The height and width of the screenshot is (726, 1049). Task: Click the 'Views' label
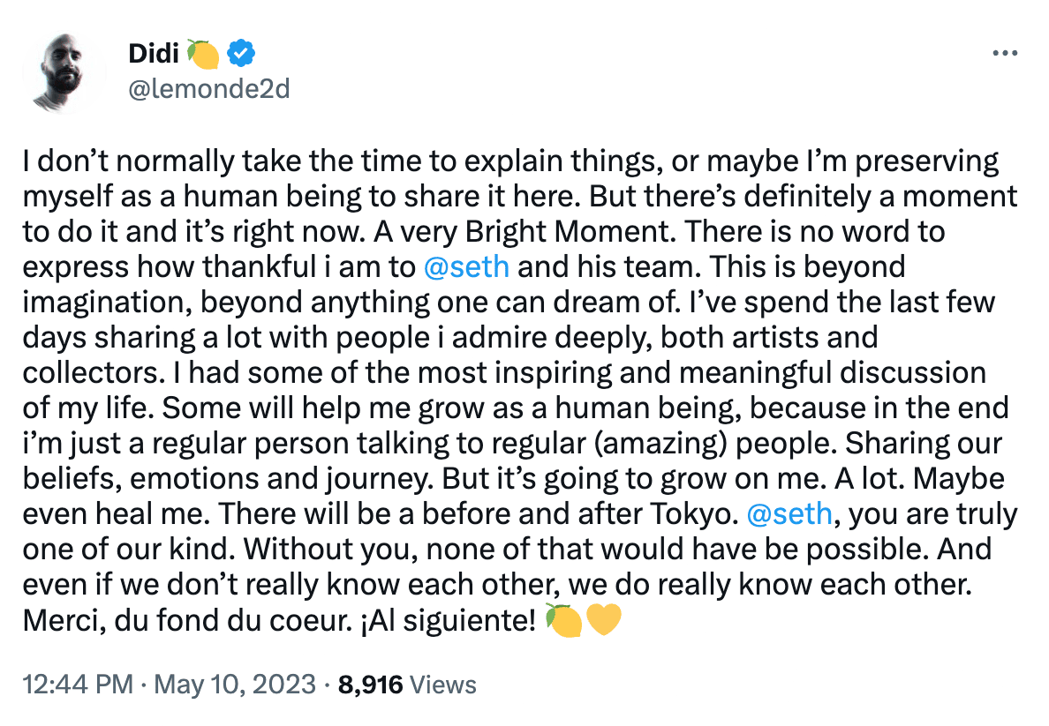(x=443, y=685)
